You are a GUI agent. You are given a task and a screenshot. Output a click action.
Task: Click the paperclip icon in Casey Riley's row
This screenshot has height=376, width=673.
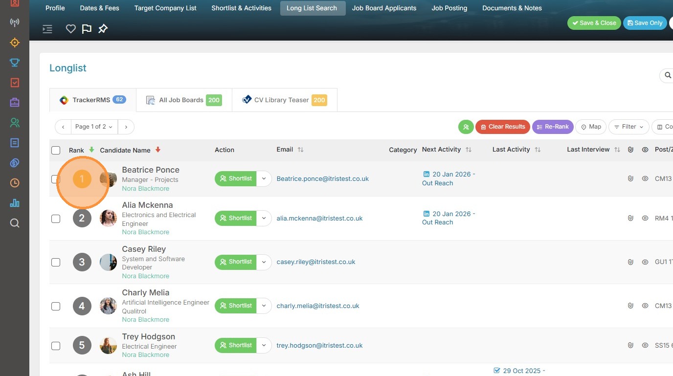(x=630, y=262)
